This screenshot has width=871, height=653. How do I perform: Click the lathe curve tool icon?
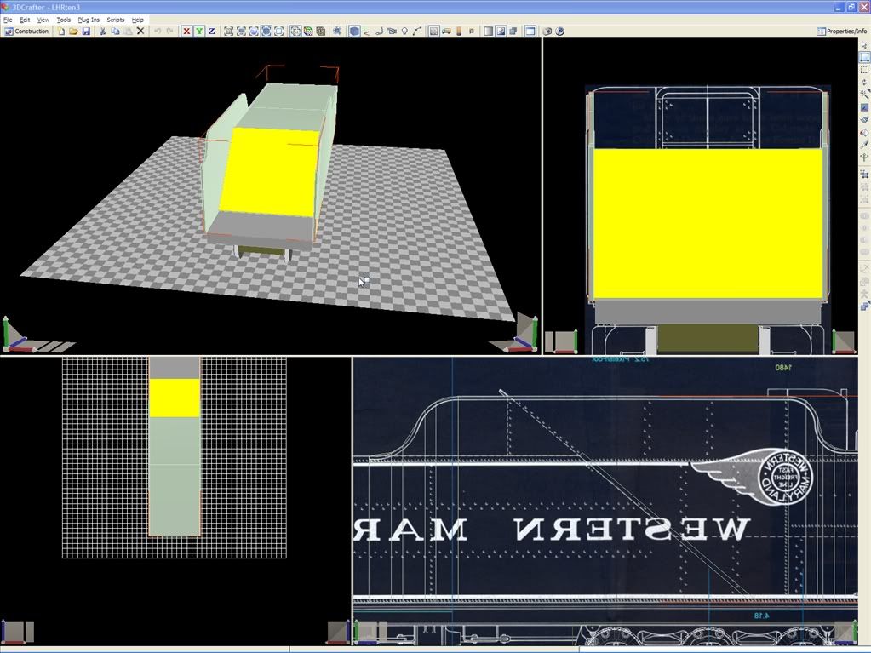pos(380,32)
